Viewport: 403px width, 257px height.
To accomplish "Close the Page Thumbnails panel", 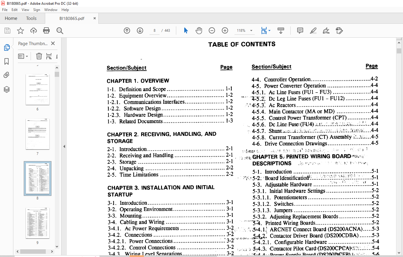I will pos(53,43).
